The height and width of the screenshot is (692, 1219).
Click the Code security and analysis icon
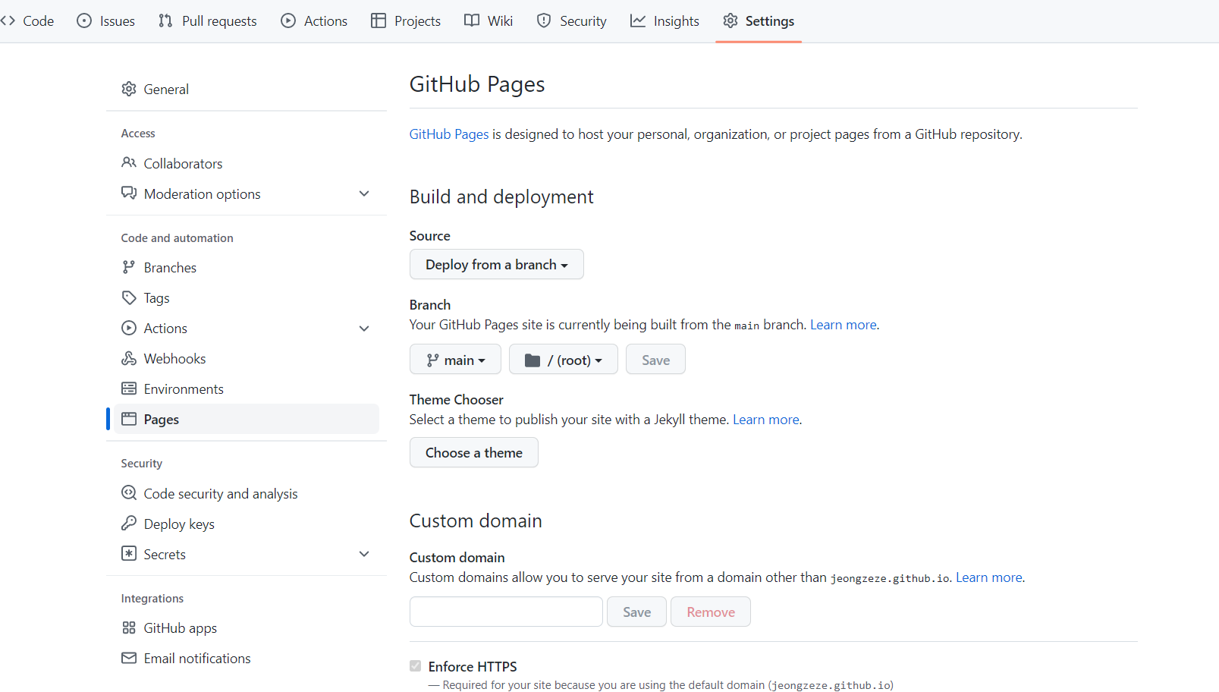pos(129,493)
